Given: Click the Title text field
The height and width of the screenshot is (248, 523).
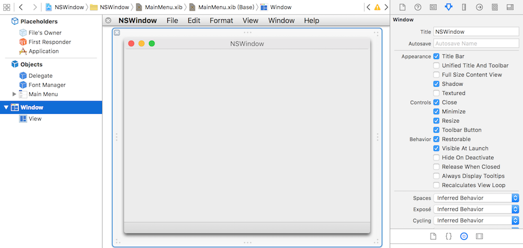Looking at the screenshot, I should pyautogui.click(x=476, y=32).
